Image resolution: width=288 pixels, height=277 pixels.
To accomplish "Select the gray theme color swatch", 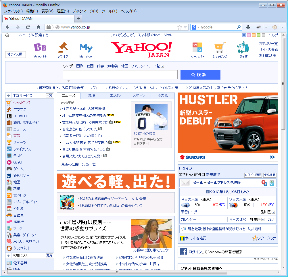I will (263, 35).
